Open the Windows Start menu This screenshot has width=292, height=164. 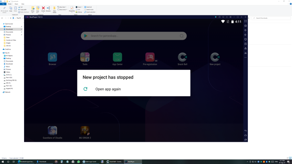3,162
